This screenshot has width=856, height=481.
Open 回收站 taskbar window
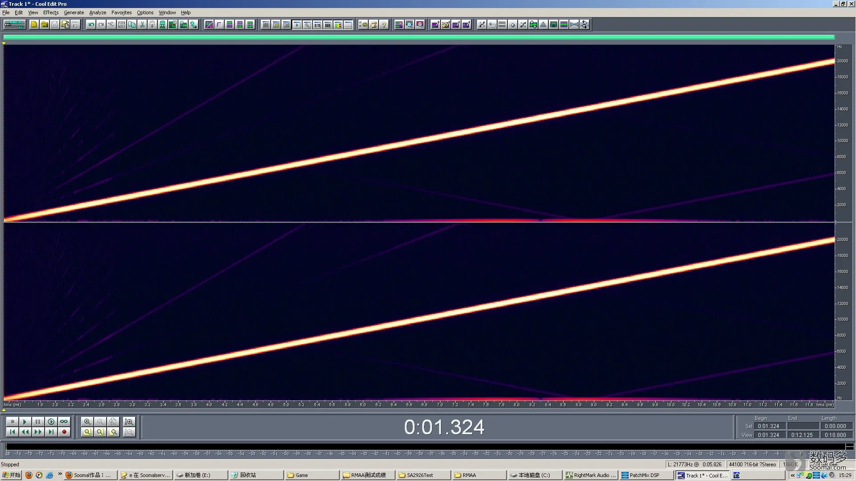(x=256, y=475)
